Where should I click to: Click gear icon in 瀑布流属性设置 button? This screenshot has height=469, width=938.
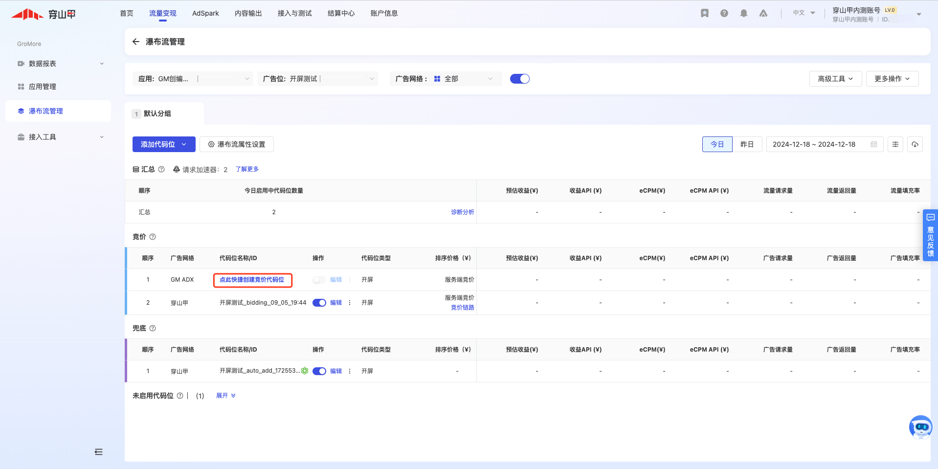click(x=211, y=144)
